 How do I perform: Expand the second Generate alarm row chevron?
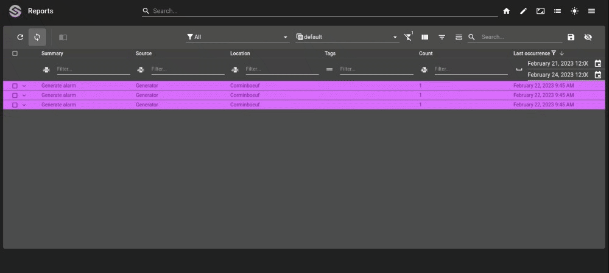click(24, 95)
